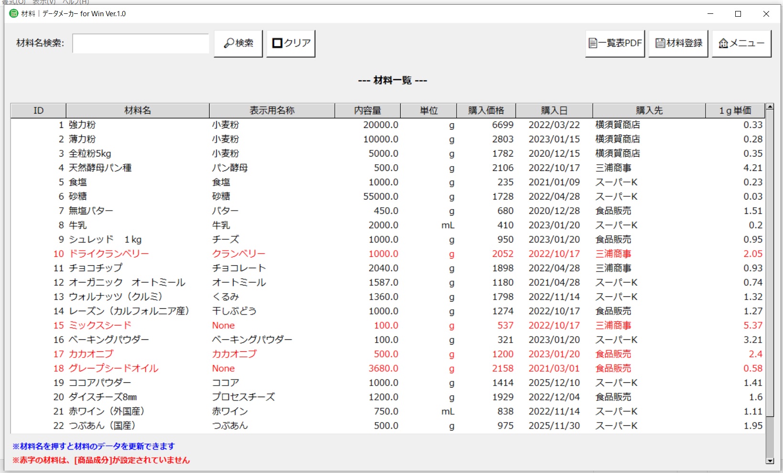Image resolution: width=783 pixels, height=473 pixels.
Task: Open material 赤ワイン（外国産）
Action: click(x=107, y=411)
